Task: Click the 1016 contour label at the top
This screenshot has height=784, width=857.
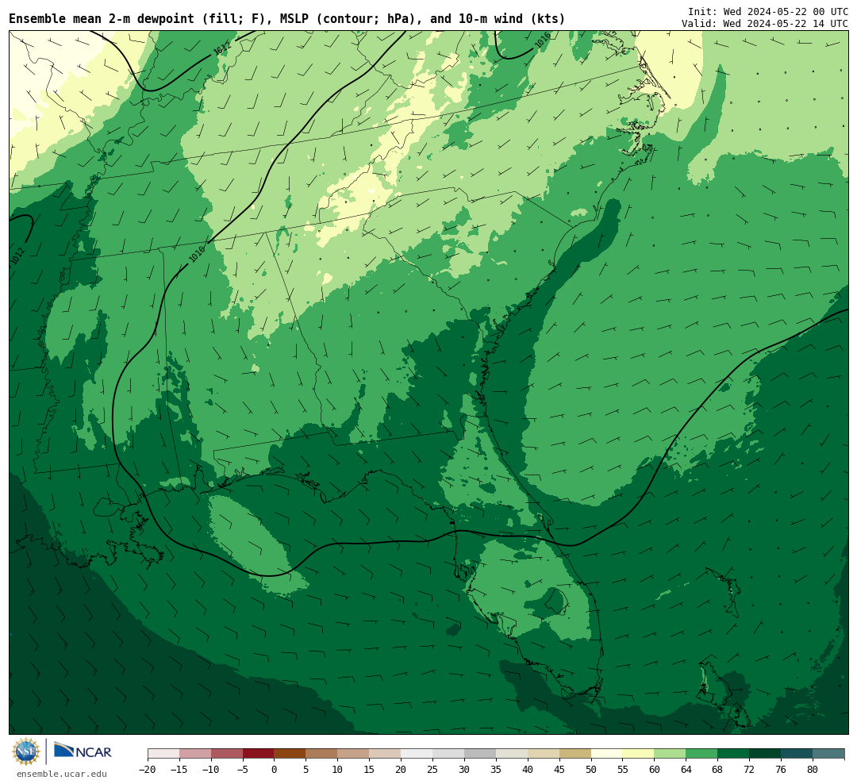Action: click(x=542, y=40)
